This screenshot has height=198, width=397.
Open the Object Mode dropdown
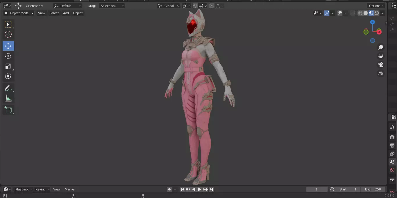pyautogui.click(x=19, y=13)
